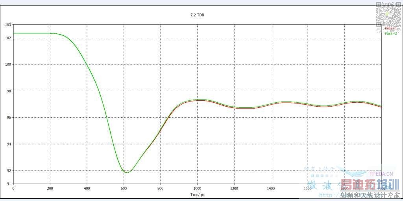
Task: Click the x-axis tick label "200"
Action: 50,188
